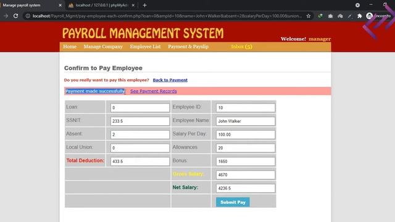Click the Salary Per Day field
Image resolution: width=395 pixels, height=222 pixels.
tap(246, 134)
